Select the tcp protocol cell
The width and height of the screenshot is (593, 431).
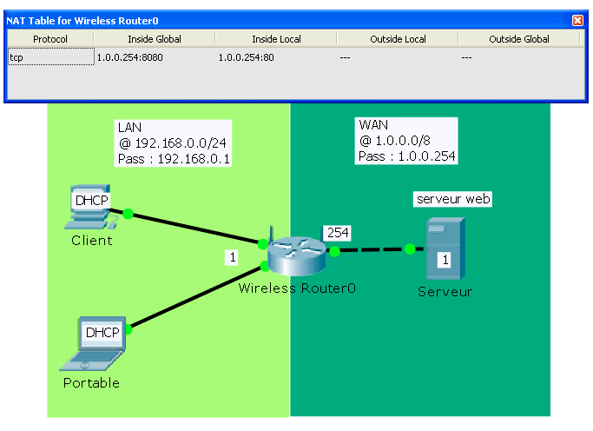50,56
